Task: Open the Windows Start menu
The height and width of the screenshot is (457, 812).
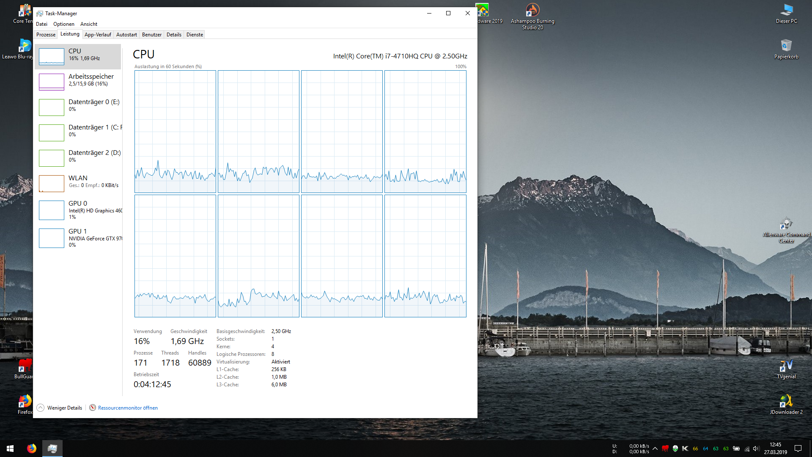Action: [x=10, y=449]
